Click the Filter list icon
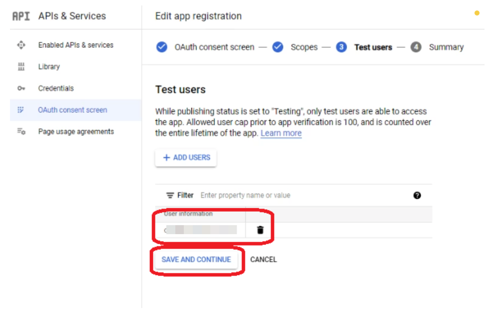 (x=170, y=195)
